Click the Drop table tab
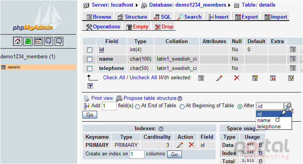The height and width of the screenshot is (164, 303). click(164, 27)
